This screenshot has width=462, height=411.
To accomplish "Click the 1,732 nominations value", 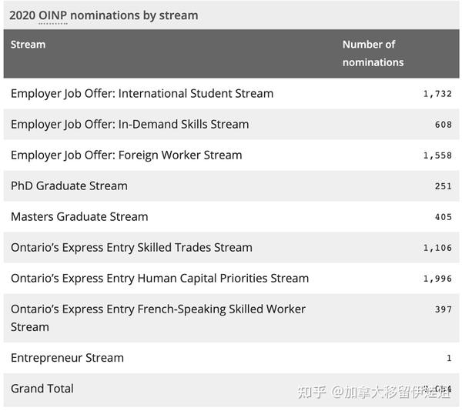I will (x=437, y=94).
